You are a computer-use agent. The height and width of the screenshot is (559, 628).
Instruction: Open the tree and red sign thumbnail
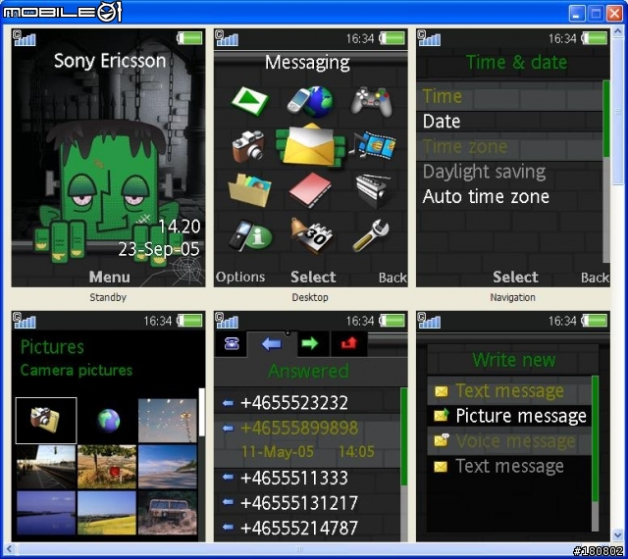point(107,467)
